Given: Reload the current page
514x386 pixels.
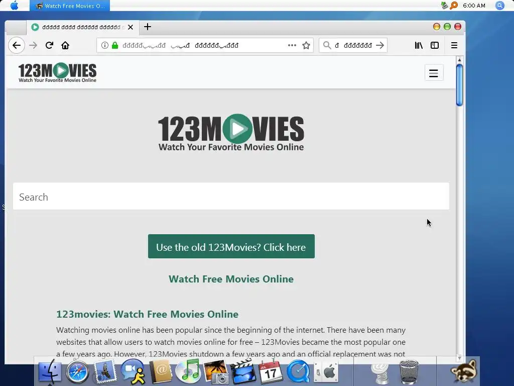Looking at the screenshot, I should [49, 45].
